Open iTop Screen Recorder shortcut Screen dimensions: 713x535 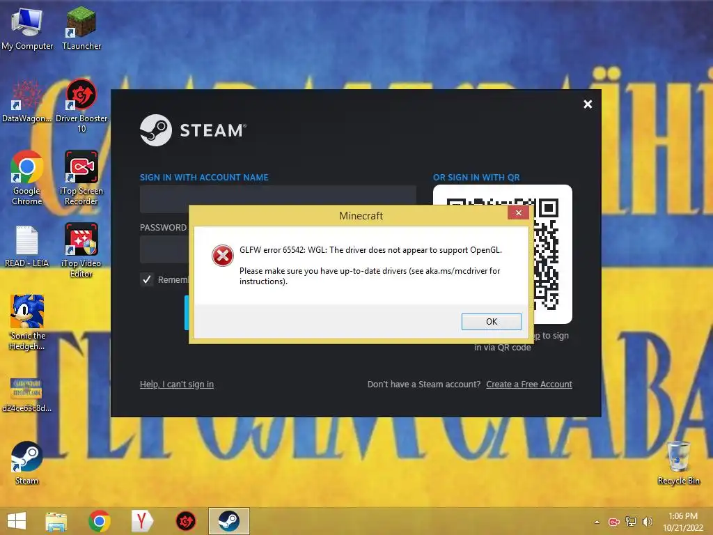[x=81, y=178]
